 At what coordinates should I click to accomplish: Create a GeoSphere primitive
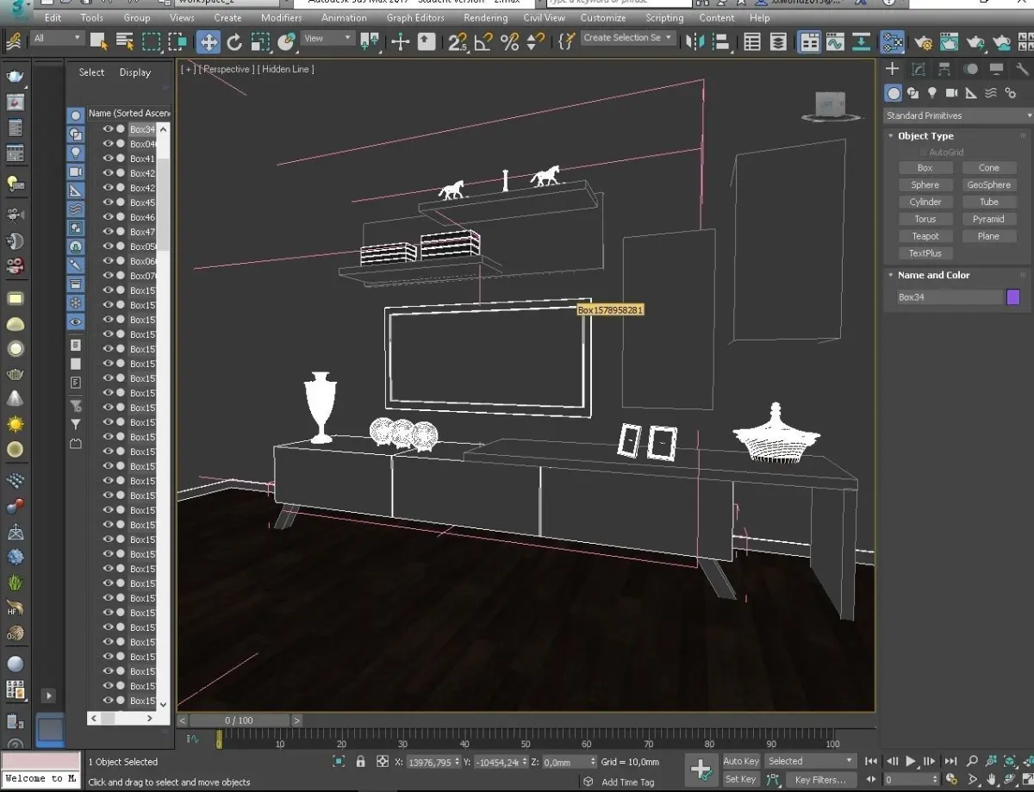click(988, 185)
